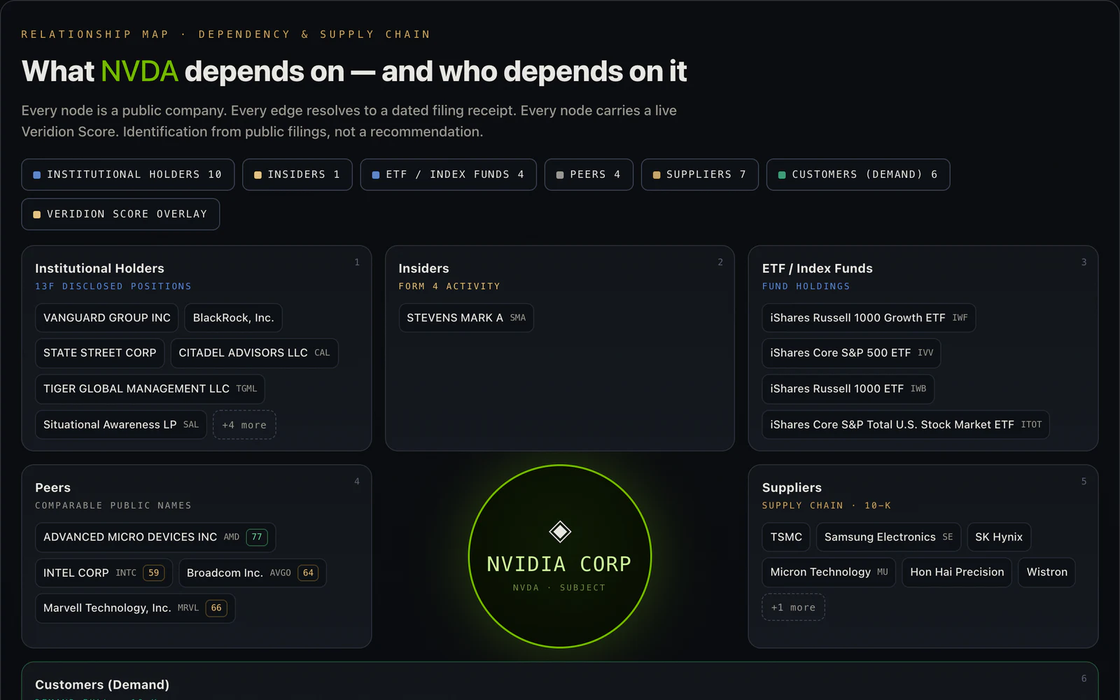Click Peers panel heading

pyautogui.click(x=52, y=487)
